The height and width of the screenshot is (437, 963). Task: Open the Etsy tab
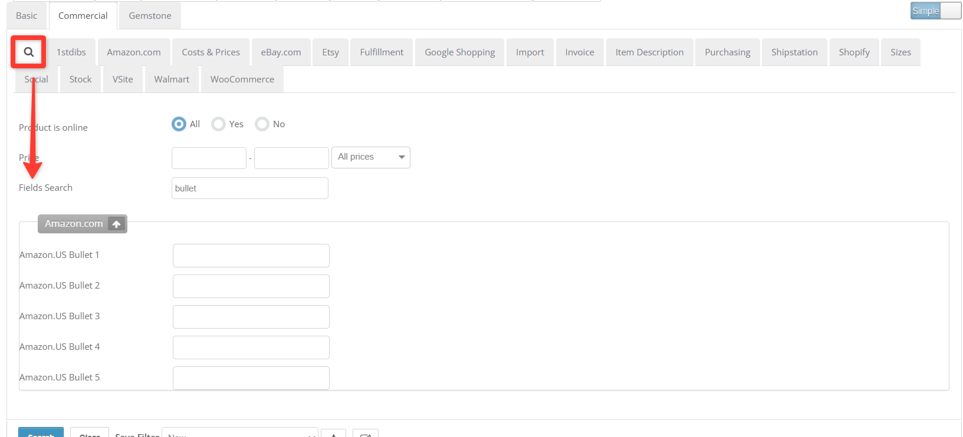point(331,52)
